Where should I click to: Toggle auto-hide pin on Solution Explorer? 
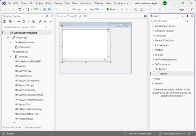click(47, 16)
